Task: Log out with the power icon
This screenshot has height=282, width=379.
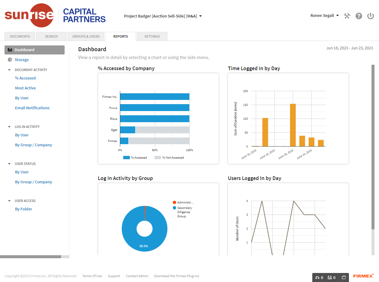Action: pyautogui.click(x=370, y=16)
